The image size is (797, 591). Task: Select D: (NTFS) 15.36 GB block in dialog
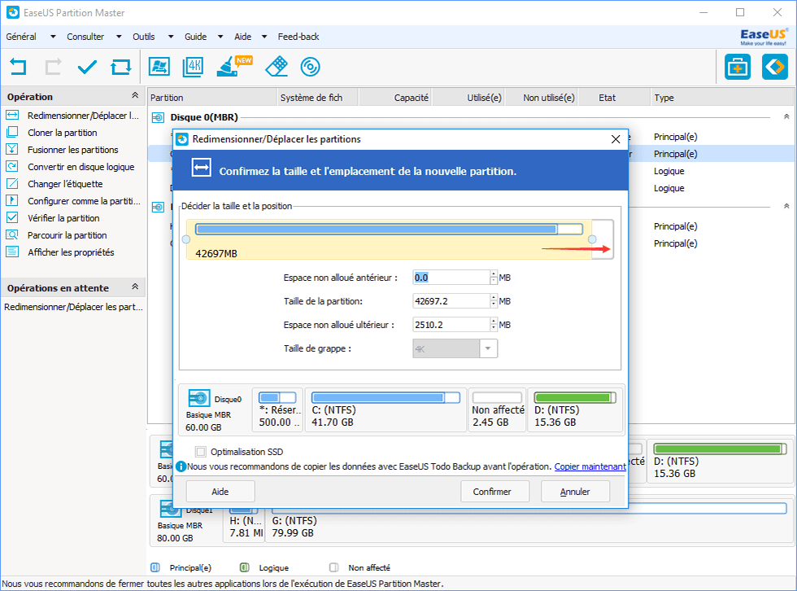(575, 410)
